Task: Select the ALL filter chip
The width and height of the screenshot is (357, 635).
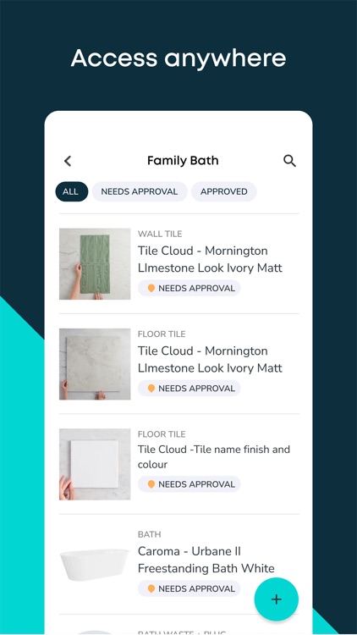Action: tap(72, 191)
